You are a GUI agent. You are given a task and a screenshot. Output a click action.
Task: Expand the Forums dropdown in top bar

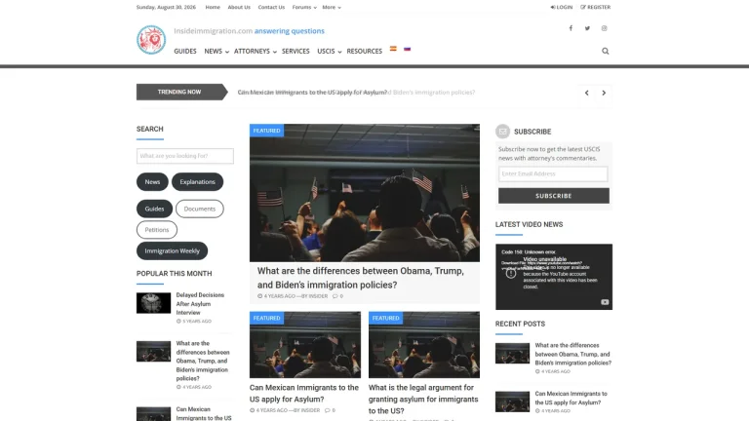(304, 7)
